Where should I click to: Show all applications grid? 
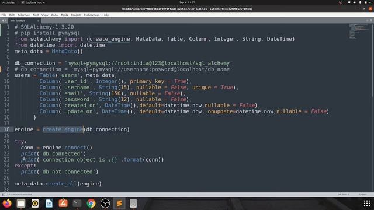tap(367, 204)
